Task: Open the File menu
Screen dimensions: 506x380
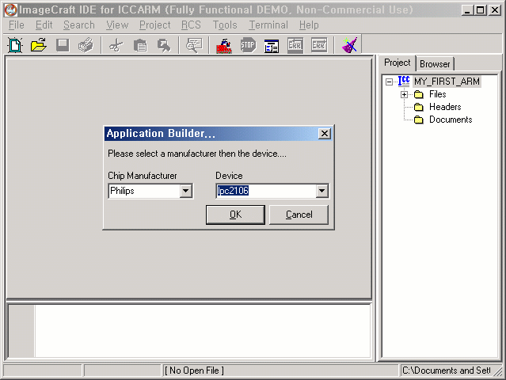Action: tap(16, 25)
